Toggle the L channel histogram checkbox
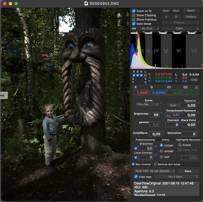Screen dimensions: 203x202 145,75
